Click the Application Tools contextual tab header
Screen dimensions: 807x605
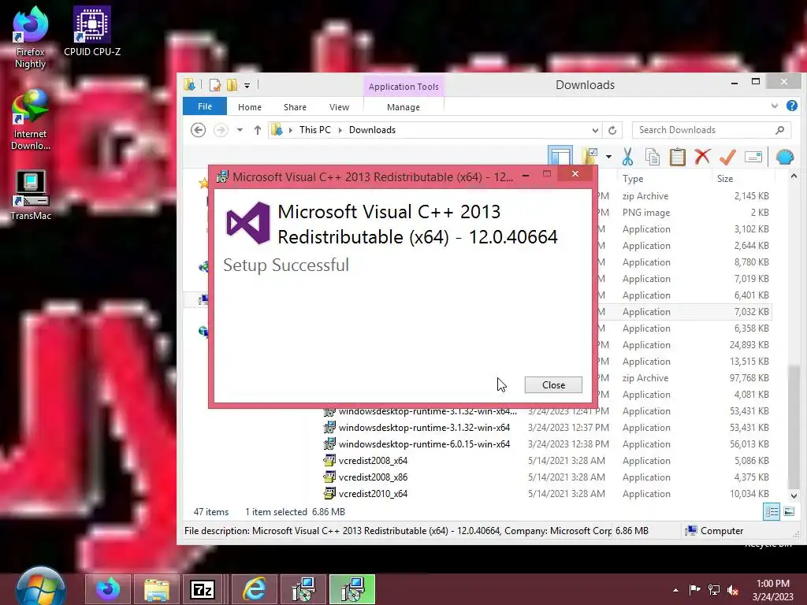[403, 87]
